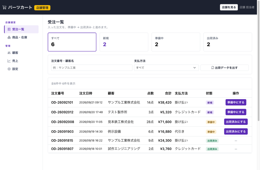The image size is (260, 170).
Task: Click order number OD-26091815
Action: tap(62, 141)
